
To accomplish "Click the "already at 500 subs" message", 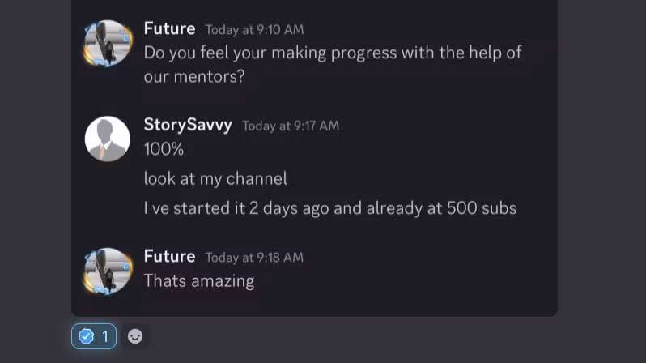I will point(329,208).
